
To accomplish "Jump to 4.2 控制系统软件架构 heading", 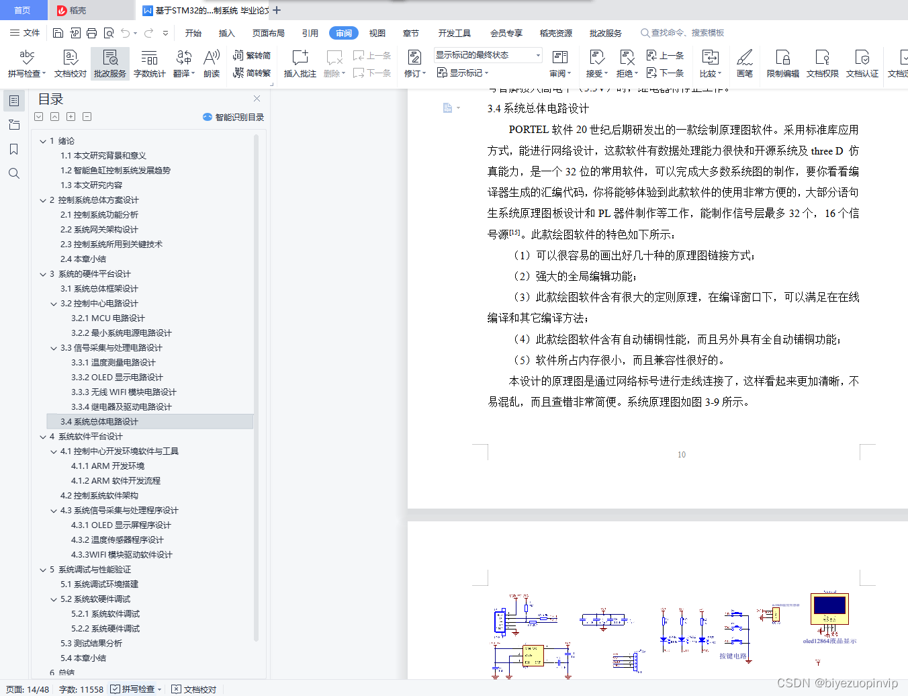I will point(99,496).
